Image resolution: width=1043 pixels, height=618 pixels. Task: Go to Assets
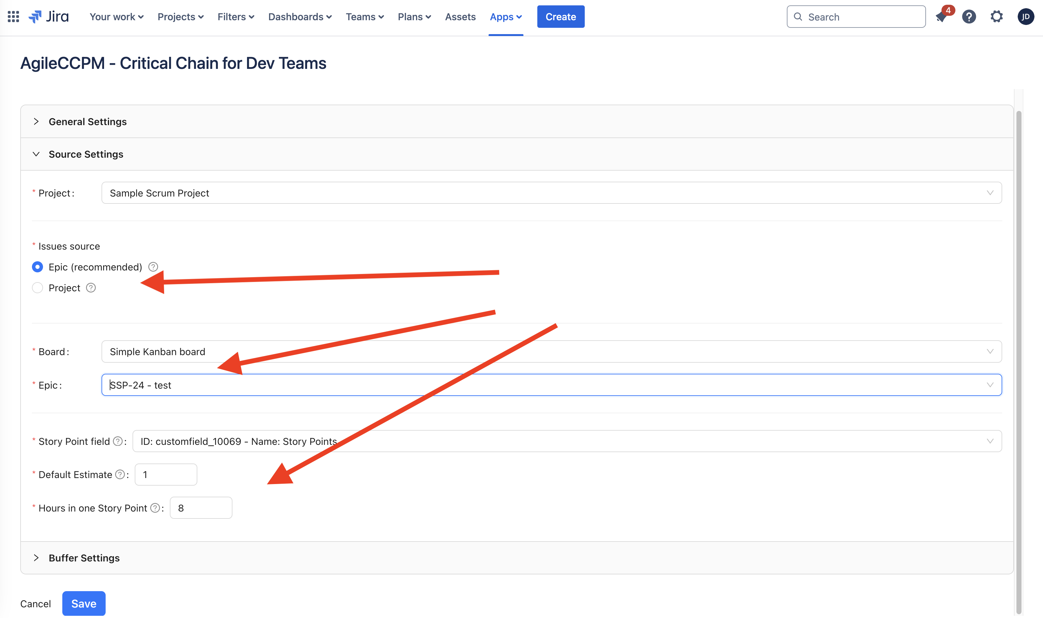click(x=460, y=17)
